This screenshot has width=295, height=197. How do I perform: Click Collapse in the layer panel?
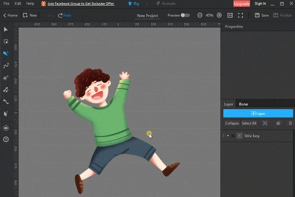pos(232,123)
